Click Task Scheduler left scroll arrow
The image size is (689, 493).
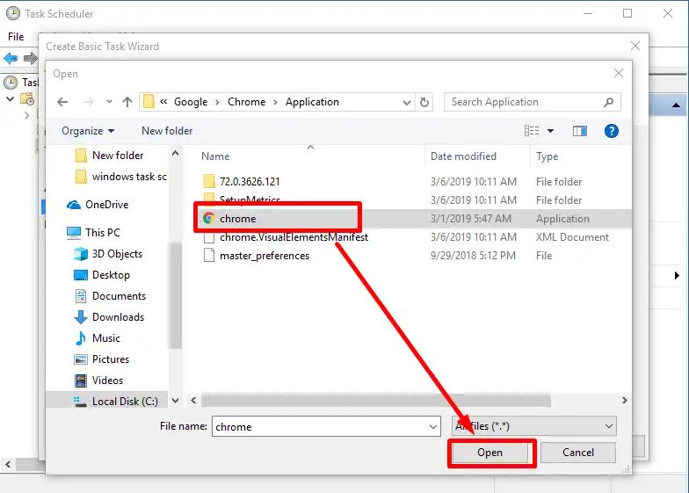coord(8,464)
